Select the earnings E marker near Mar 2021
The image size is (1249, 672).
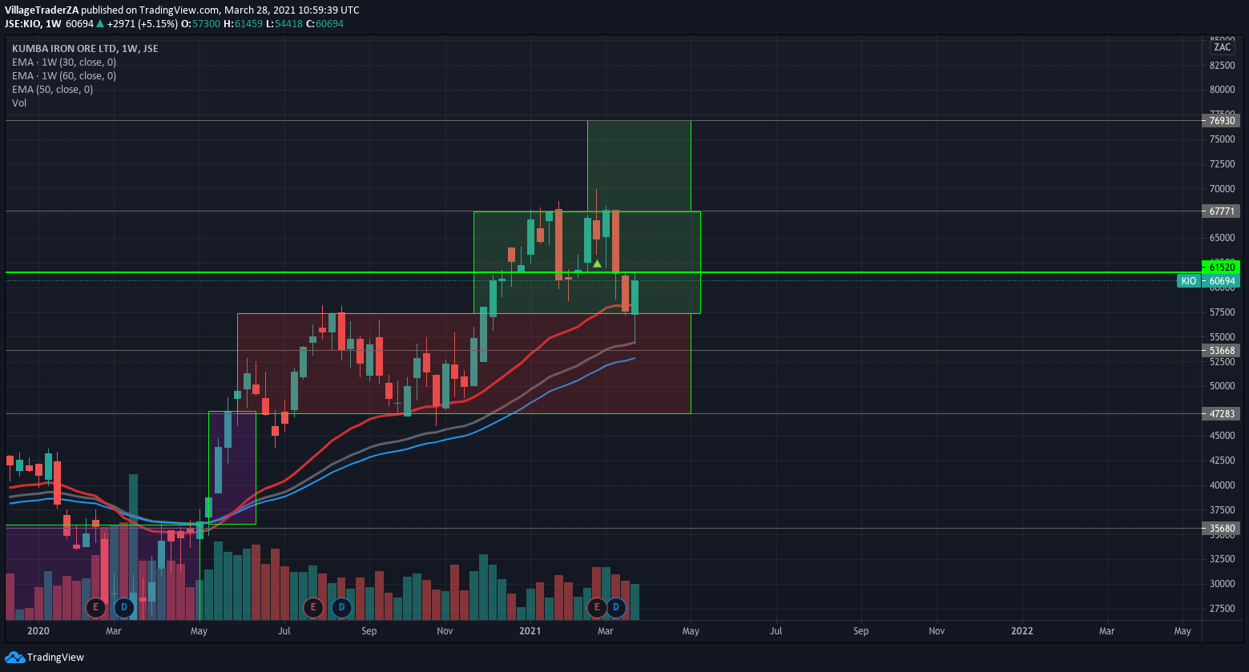point(596,607)
